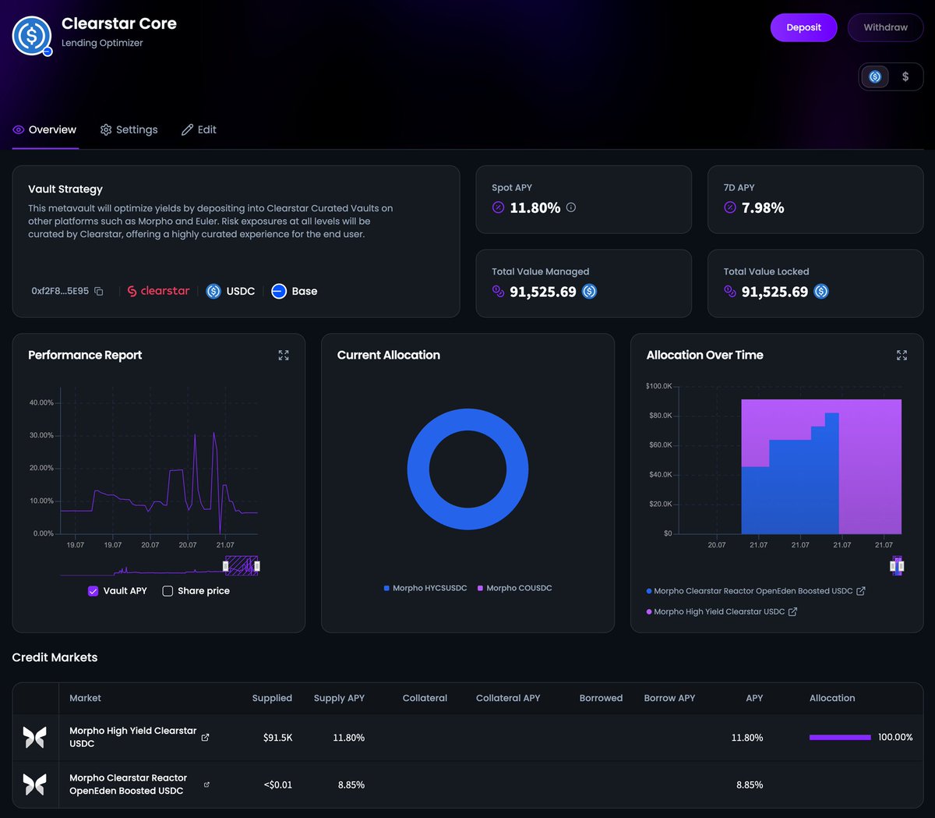Open external link for Morpho High Yield legend
The width and height of the screenshot is (935, 818).
(792, 612)
